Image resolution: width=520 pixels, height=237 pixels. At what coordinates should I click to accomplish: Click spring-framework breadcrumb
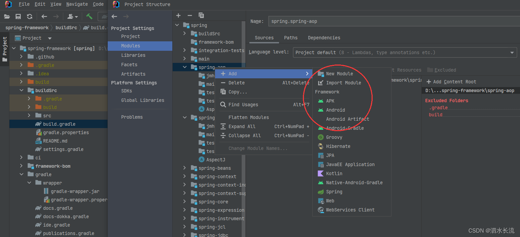point(27,28)
